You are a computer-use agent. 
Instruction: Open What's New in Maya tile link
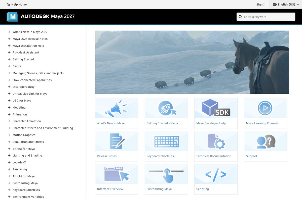[x=111, y=123]
